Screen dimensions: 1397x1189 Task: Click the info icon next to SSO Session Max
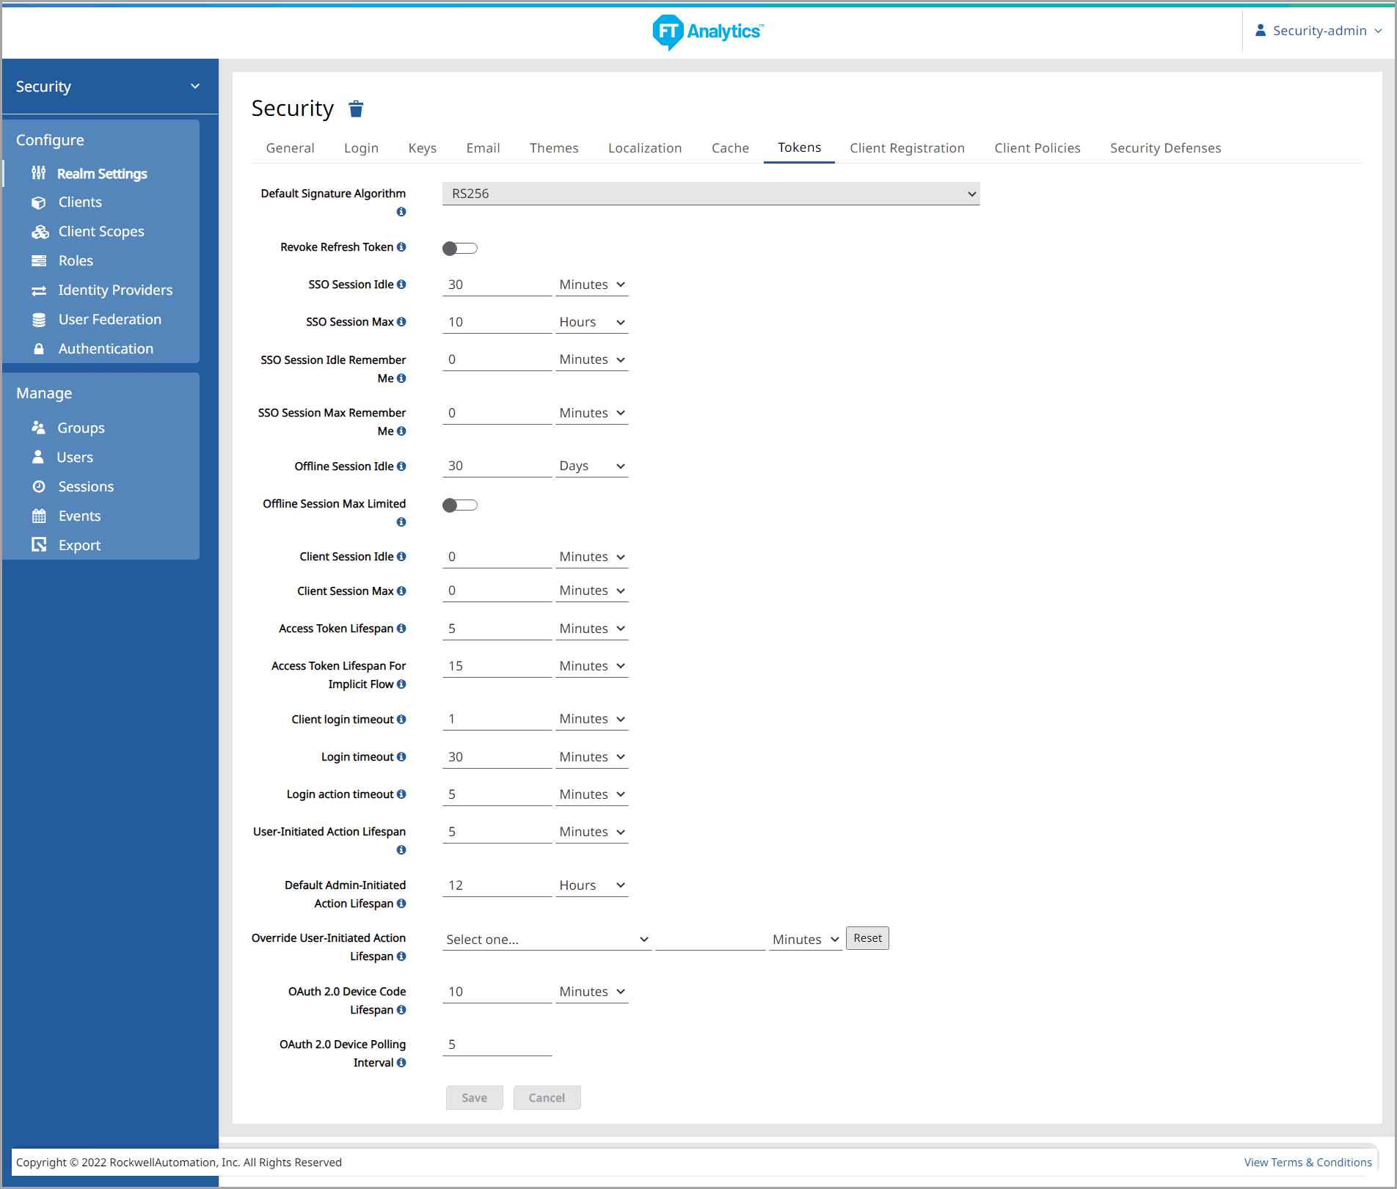pos(401,322)
